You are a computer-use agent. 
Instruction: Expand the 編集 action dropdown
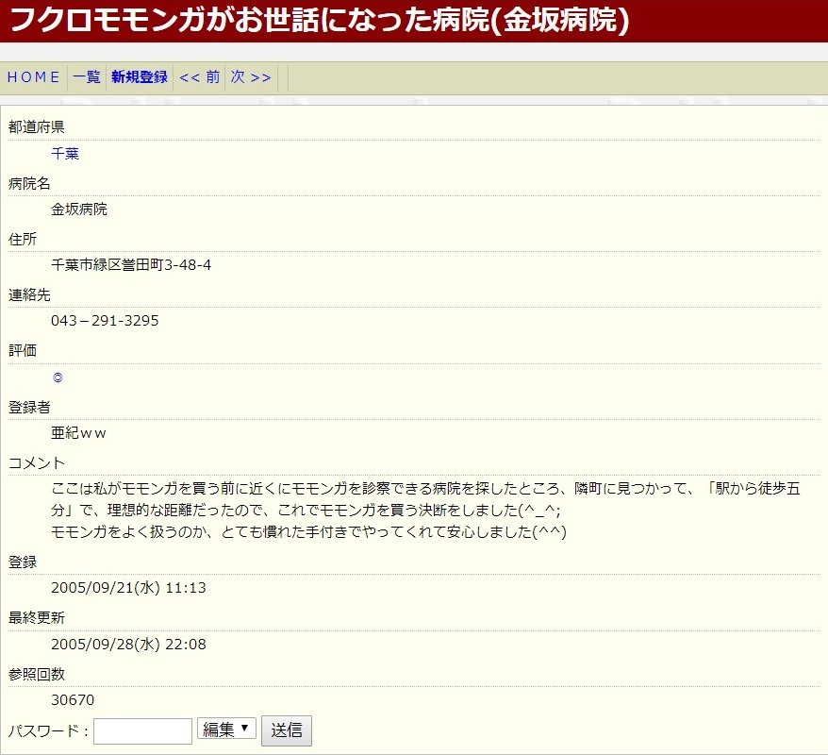(x=226, y=729)
